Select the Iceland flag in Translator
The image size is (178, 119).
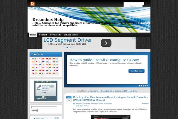point(47,73)
